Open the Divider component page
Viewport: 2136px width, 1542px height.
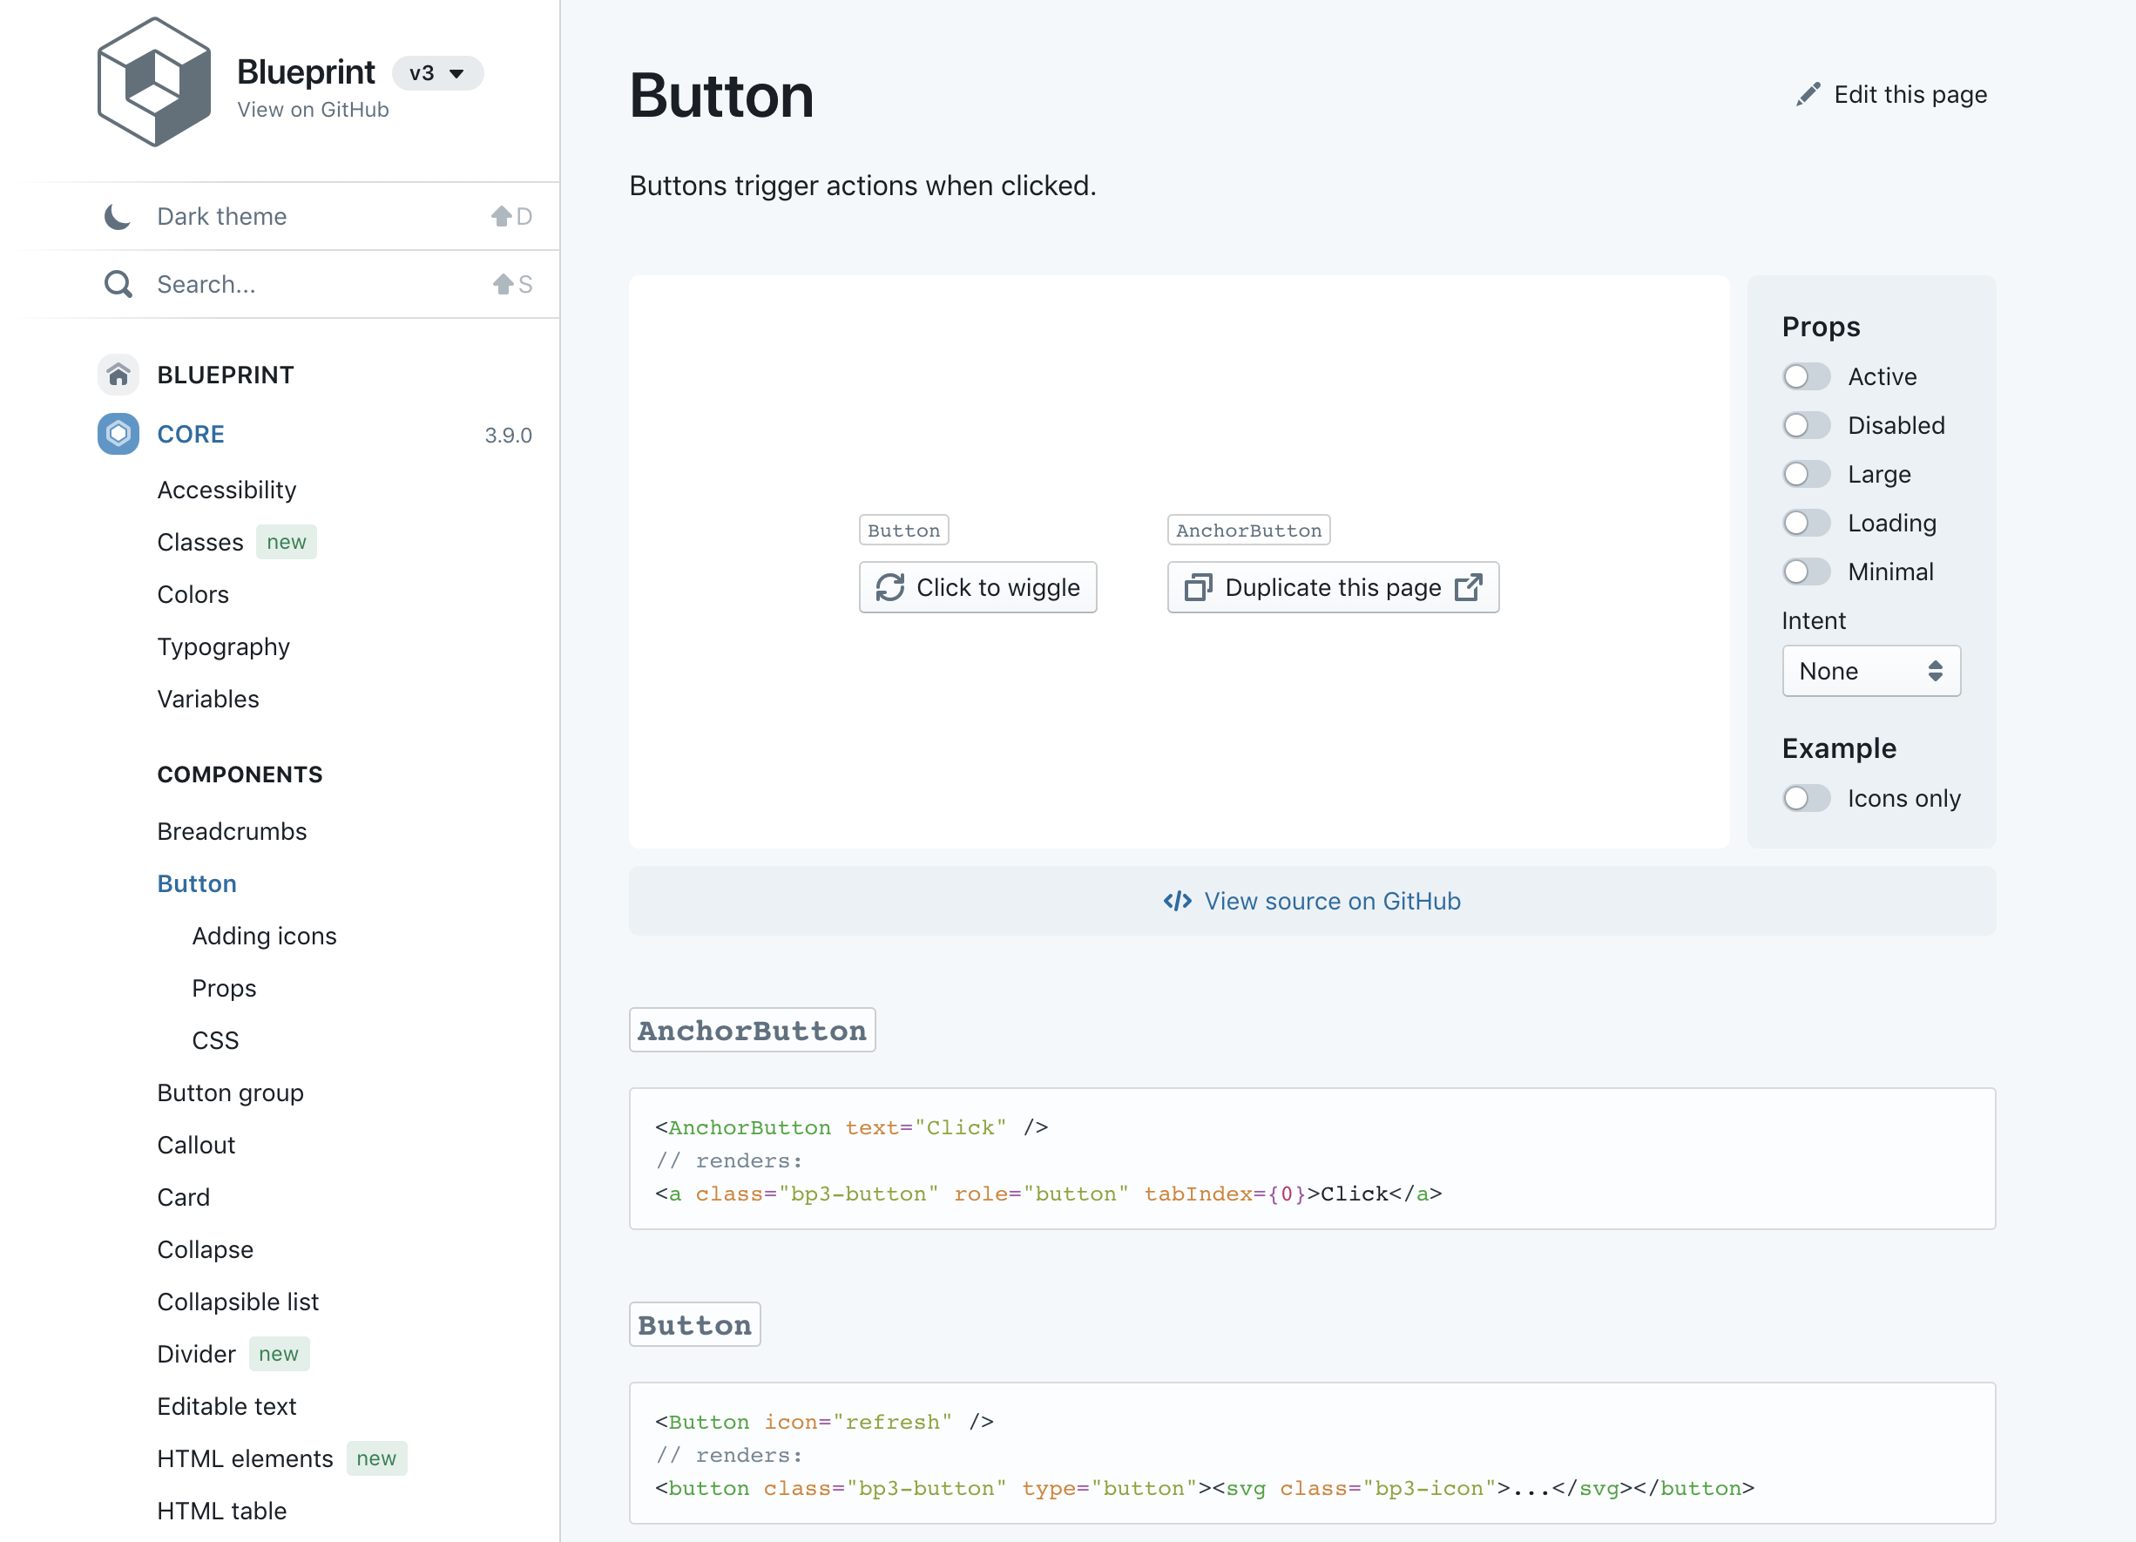point(196,1355)
